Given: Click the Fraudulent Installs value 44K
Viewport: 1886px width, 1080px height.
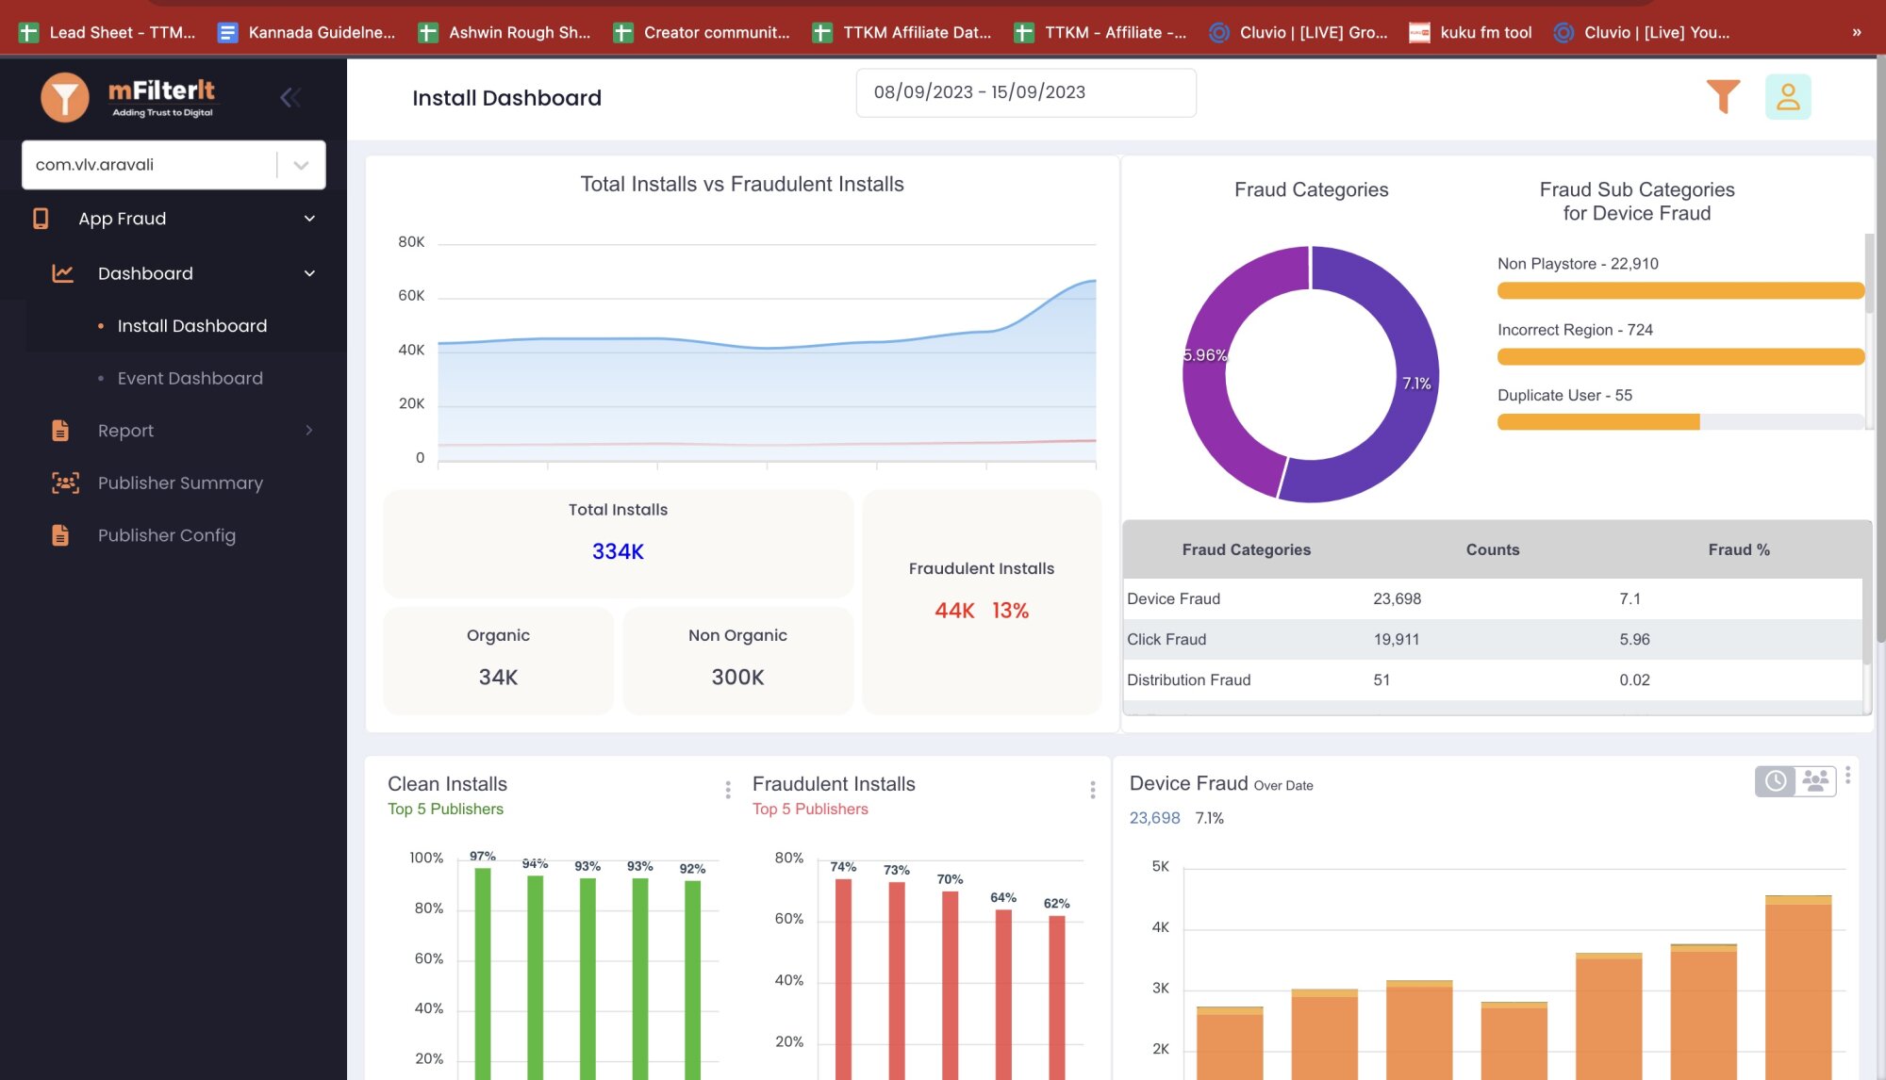Looking at the screenshot, I should click(954, 611).
